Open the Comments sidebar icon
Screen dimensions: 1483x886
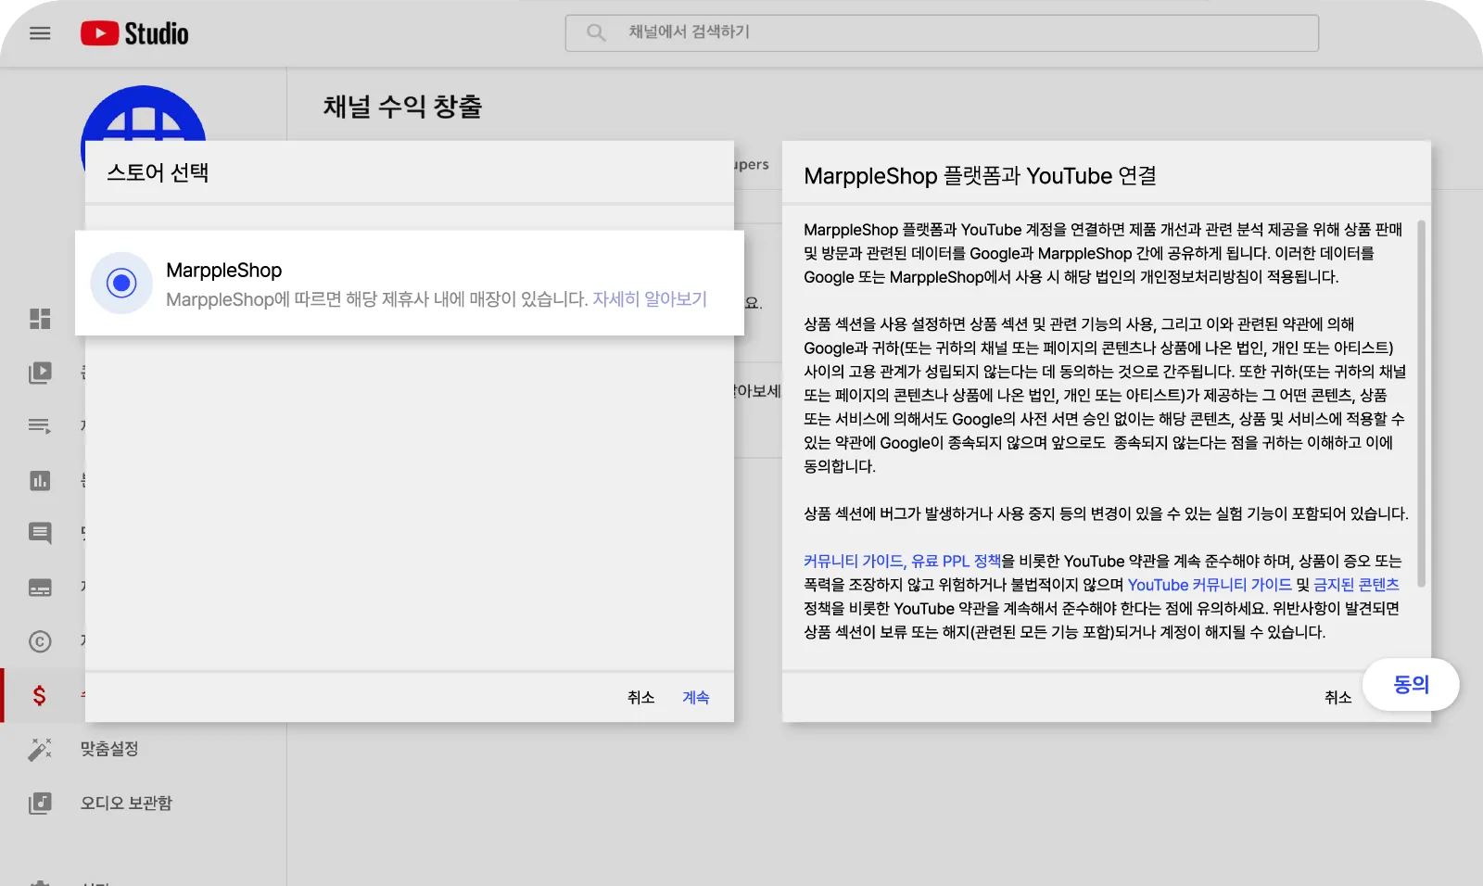pos(40,533)
